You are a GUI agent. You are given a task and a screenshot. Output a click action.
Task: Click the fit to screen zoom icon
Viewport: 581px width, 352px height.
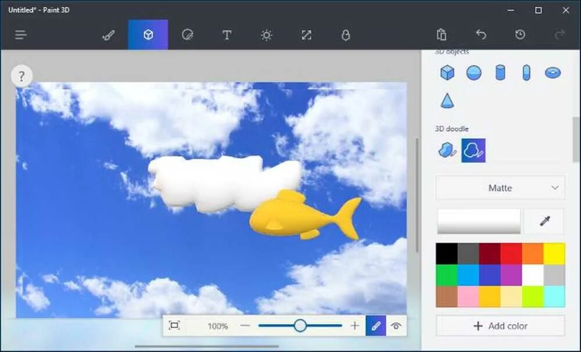tap(174, 326)
